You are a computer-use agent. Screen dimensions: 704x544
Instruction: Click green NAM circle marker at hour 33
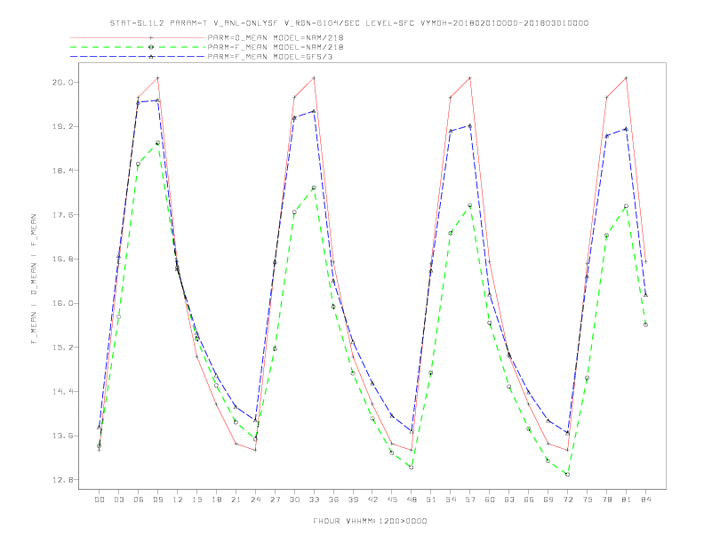point(314,188)
